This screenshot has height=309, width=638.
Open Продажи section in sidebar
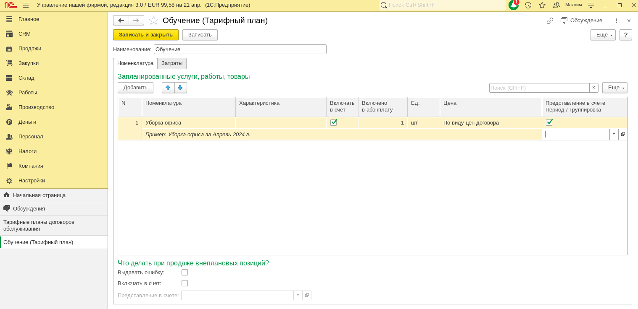54,48
